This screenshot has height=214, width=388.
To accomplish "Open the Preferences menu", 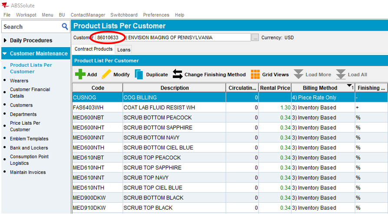I will (156, 15).
